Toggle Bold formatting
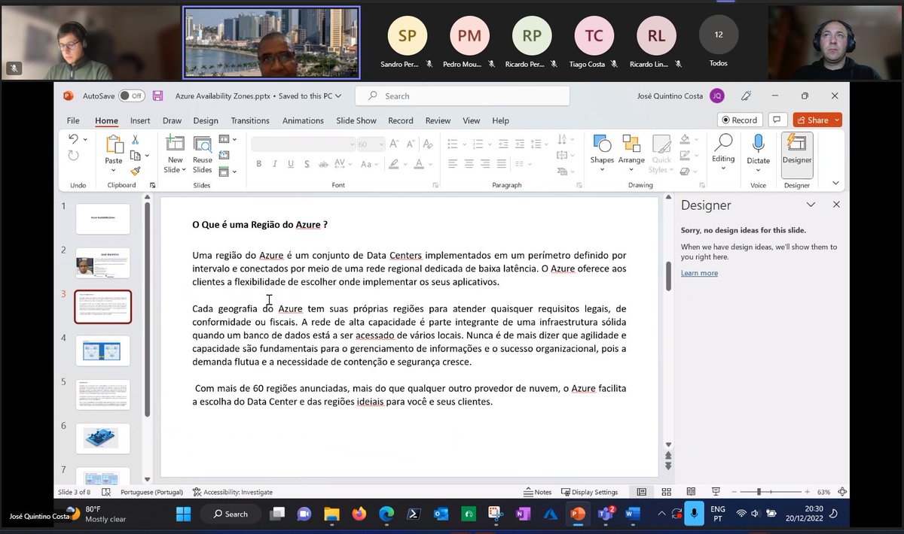This screenshot has height=534, width=904. pyautogui.click(x=258, y=164)
